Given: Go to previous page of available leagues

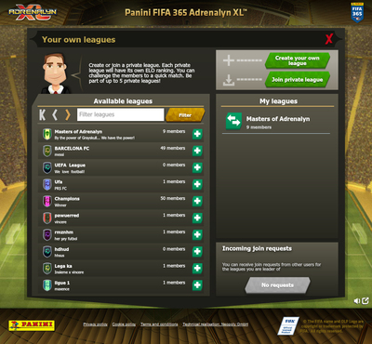Looking at the screenshot, I should 55,115.
